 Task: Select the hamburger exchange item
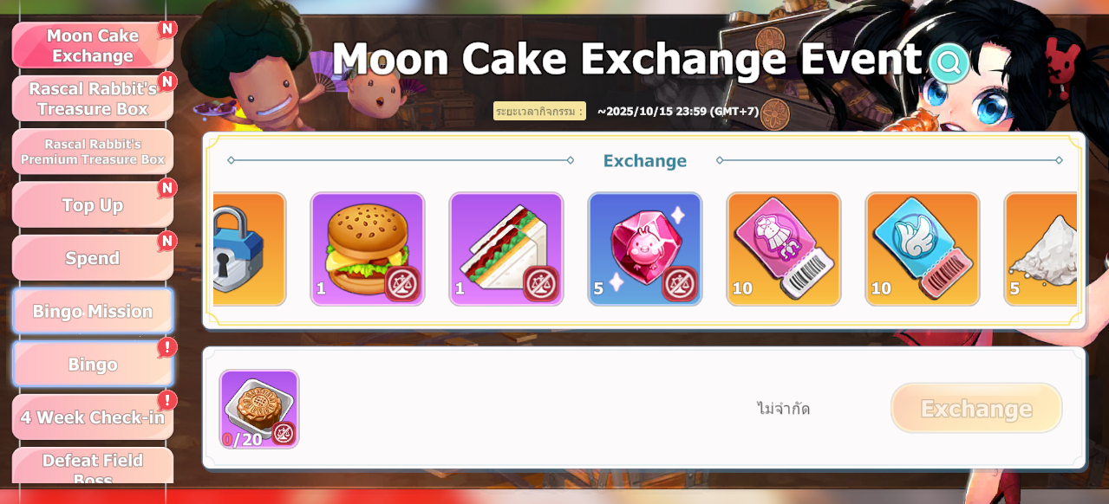(x=368, y=249)
